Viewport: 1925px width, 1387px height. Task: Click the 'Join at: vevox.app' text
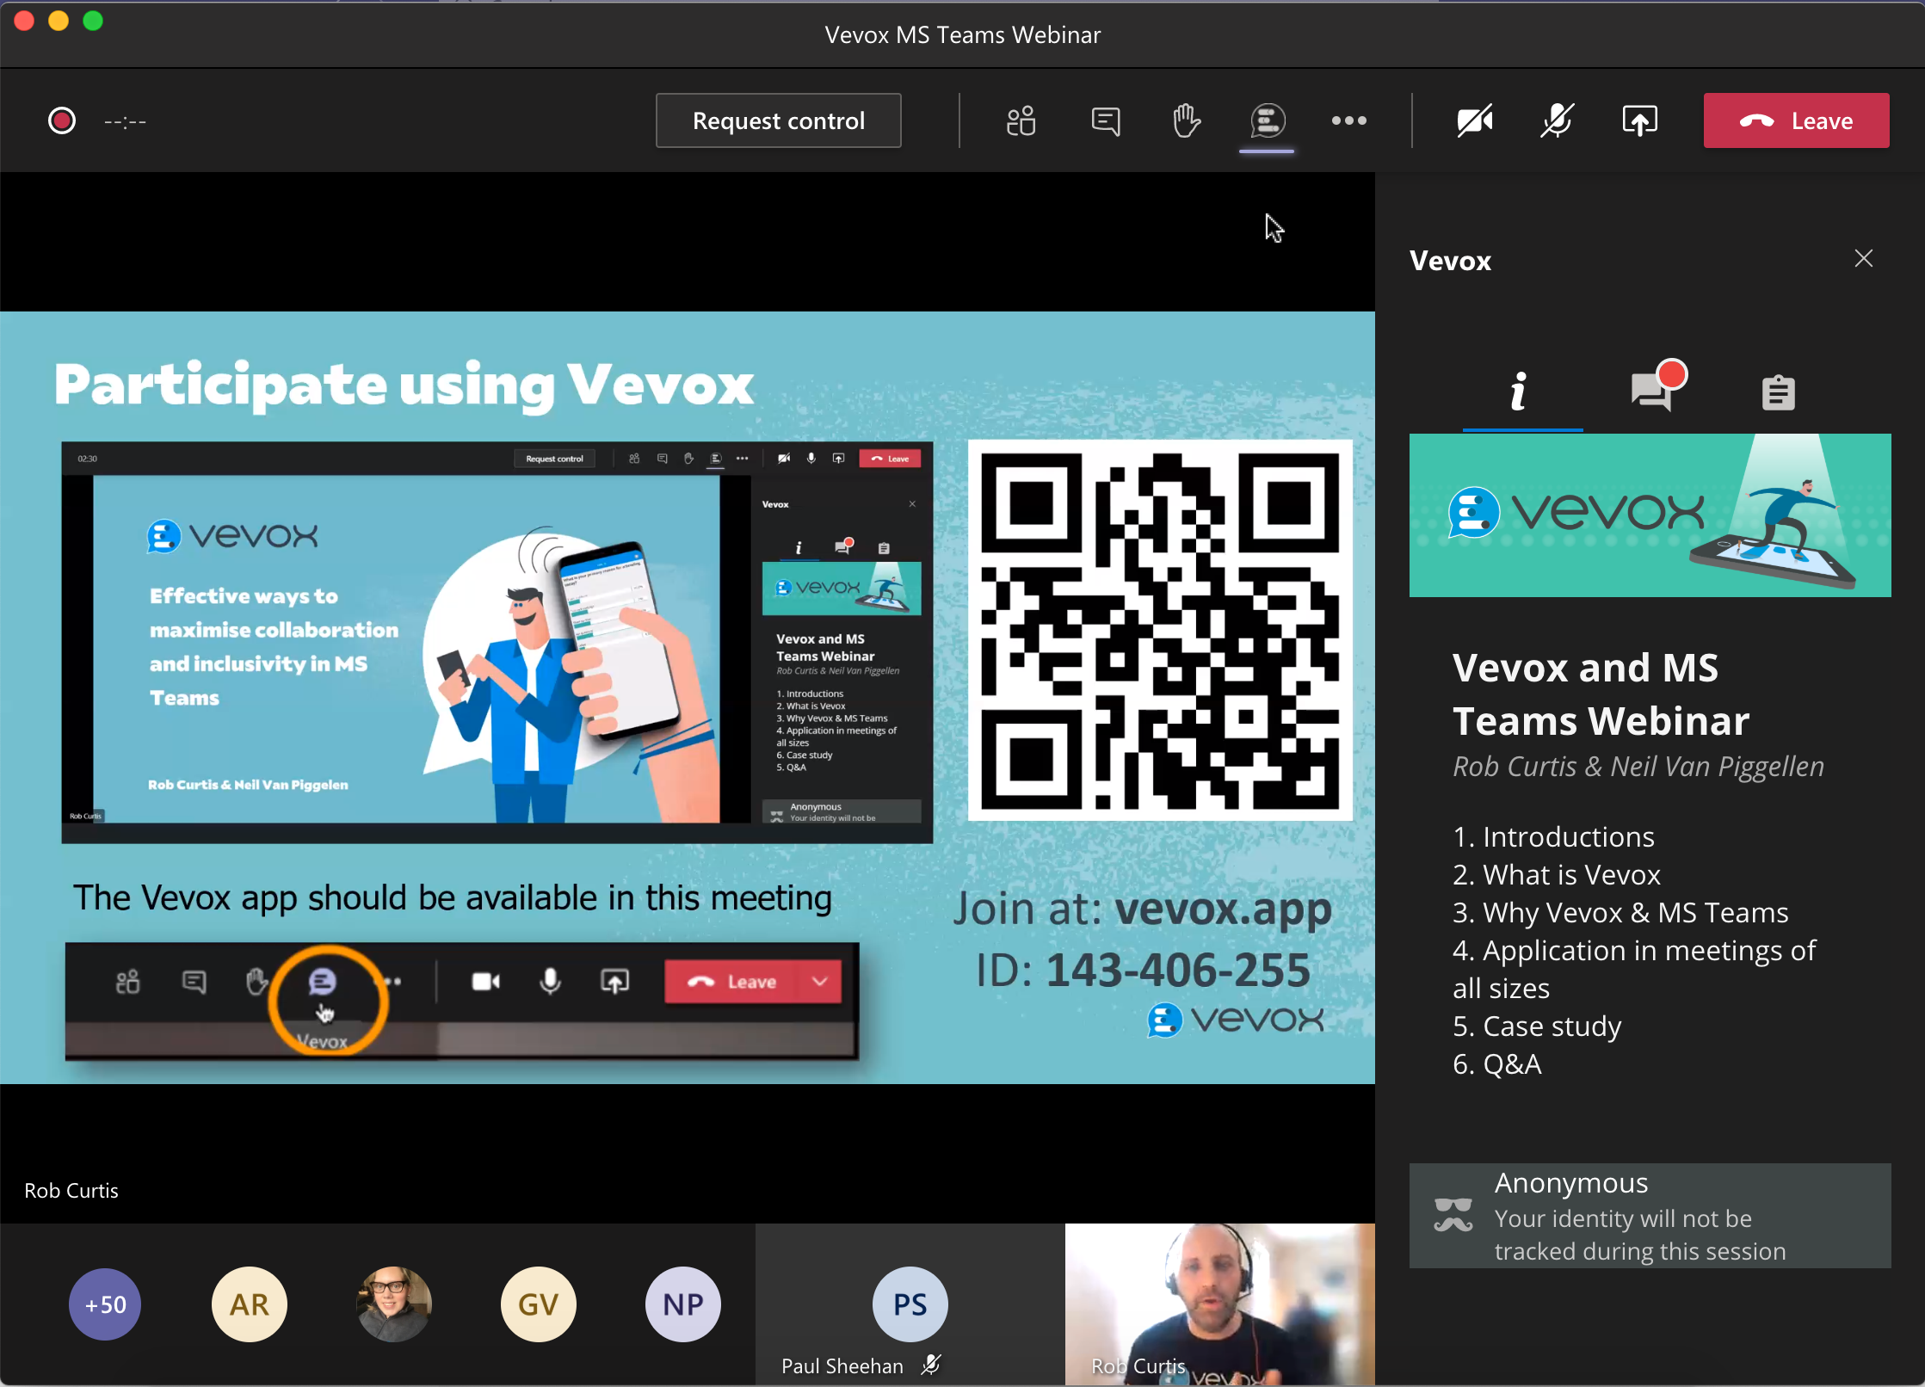click(x=1143, y=909)
